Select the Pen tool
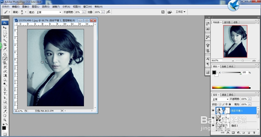This screenshot has height=137, width=261. 5,89
